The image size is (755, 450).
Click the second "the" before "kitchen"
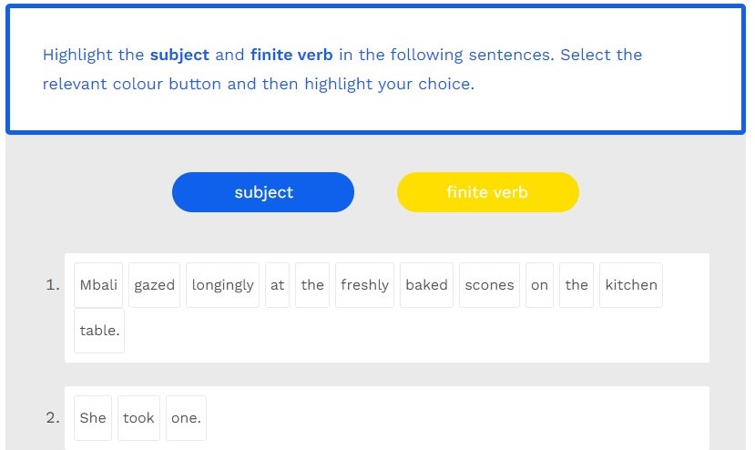point(576,285)
